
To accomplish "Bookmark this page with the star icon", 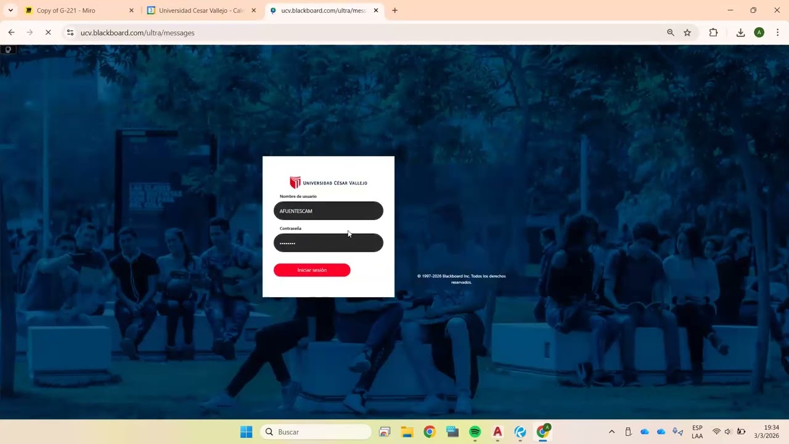I will [x=687, y=33].
